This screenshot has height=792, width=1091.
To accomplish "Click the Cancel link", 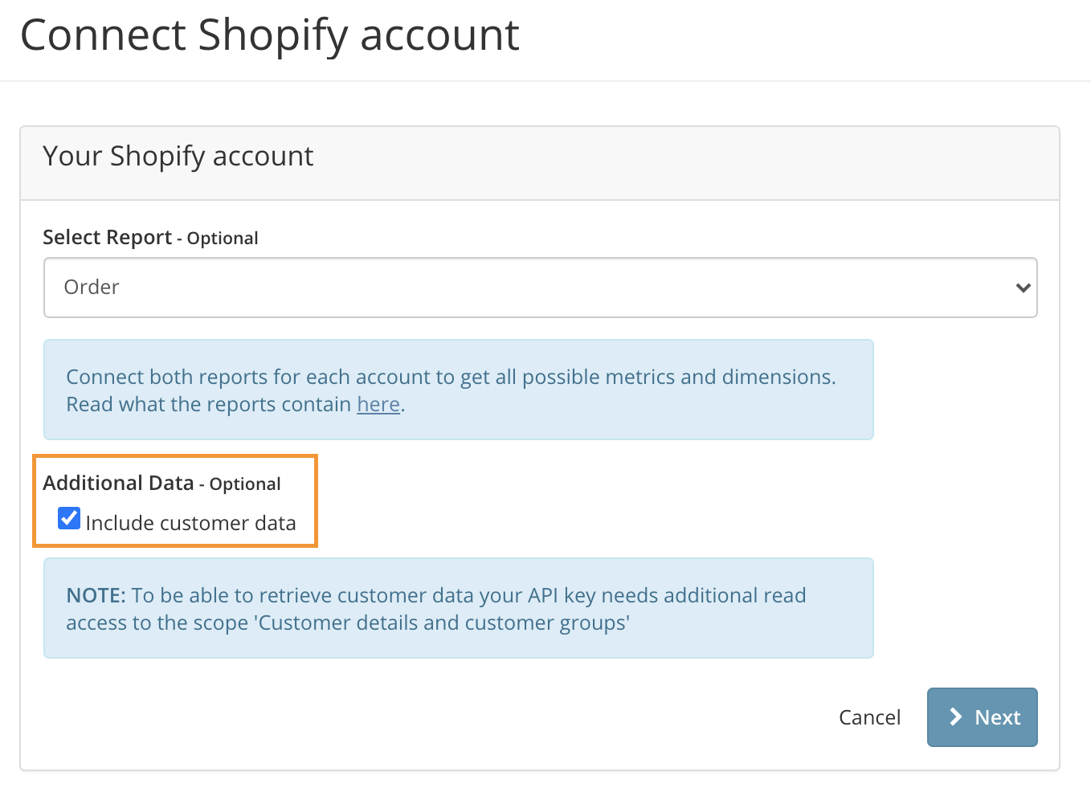I will [869, 717].
